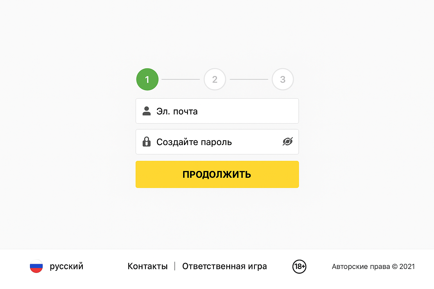Open the Контакты link
This screenshot has height=289, width=434.
click(147, 266)
